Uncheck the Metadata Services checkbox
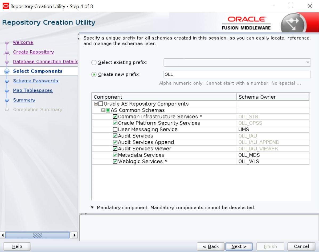The image size is (319, 252). (x=115, y=155)
